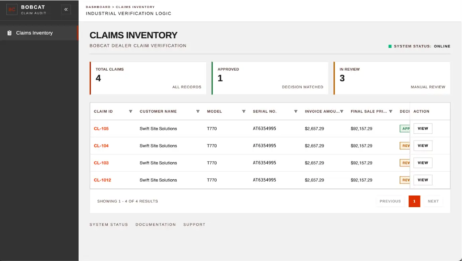Click the Claims Inventory page heading
The image size is (462, 261).
pyautogui.click(x=134, y=35)
